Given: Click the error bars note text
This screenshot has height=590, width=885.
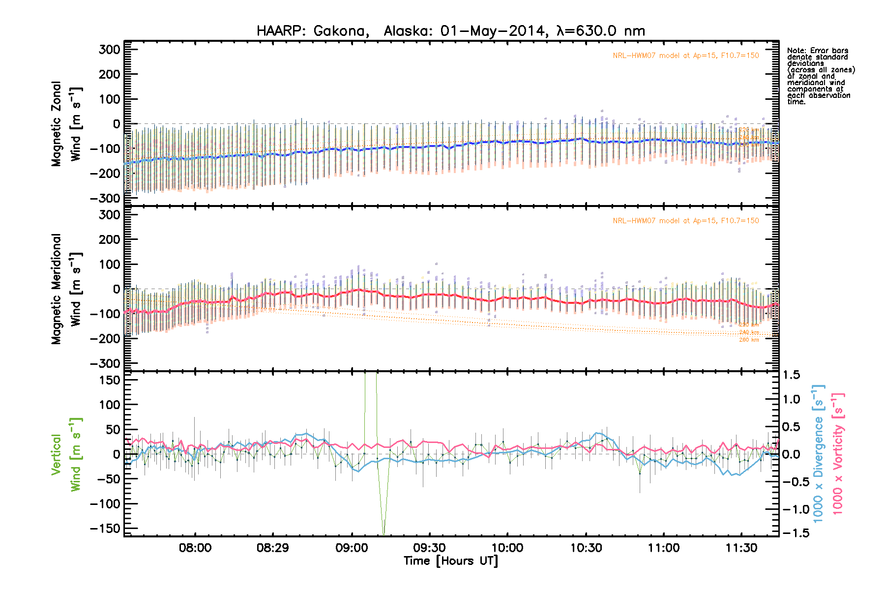Looking at the screenshot, I should [820, 76].
